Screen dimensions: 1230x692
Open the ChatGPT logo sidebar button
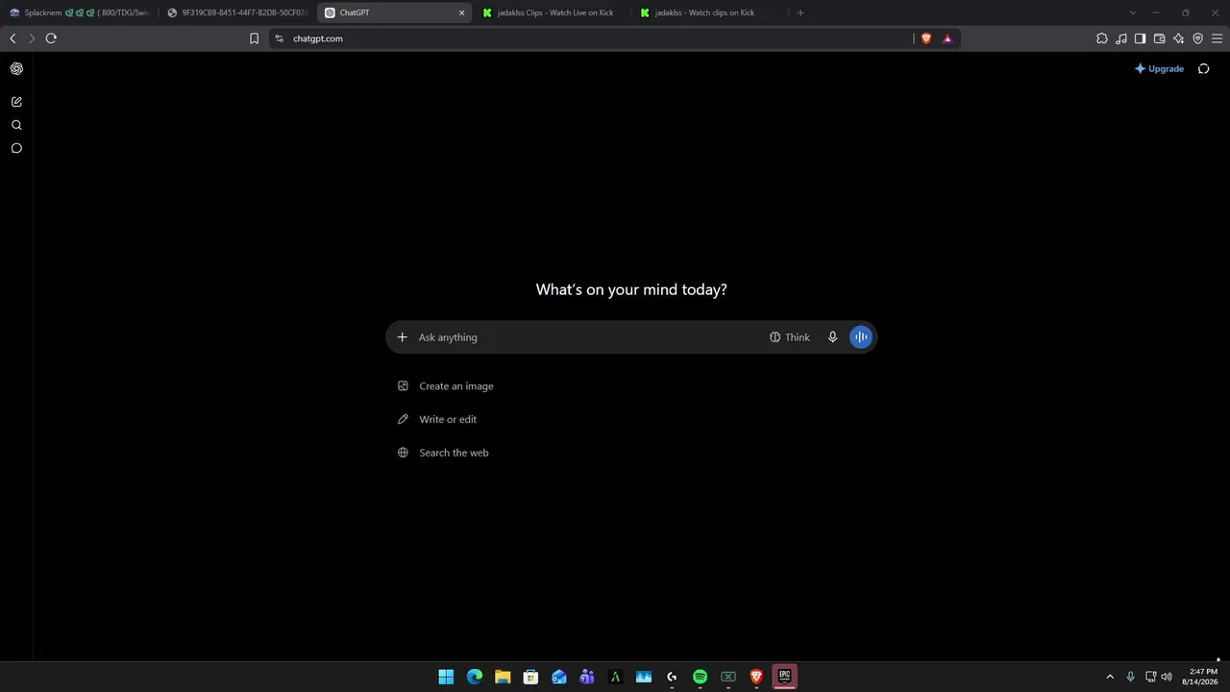click(16, 68)
